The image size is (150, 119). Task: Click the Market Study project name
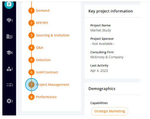click(101, 30)
